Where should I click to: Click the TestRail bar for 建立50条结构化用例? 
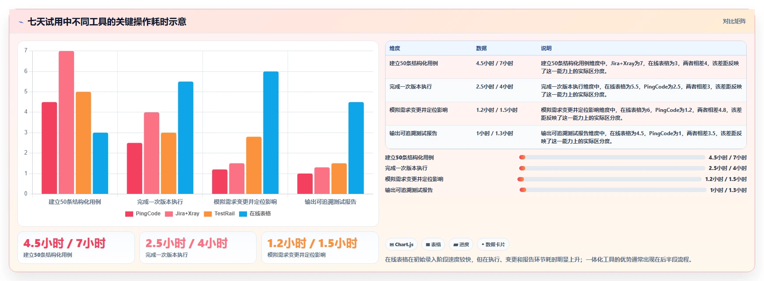tap(83, 143)
